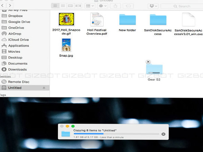This screenshot has width=203, height=152.
Task: Click the Share toolbar button
Action: 115,6
